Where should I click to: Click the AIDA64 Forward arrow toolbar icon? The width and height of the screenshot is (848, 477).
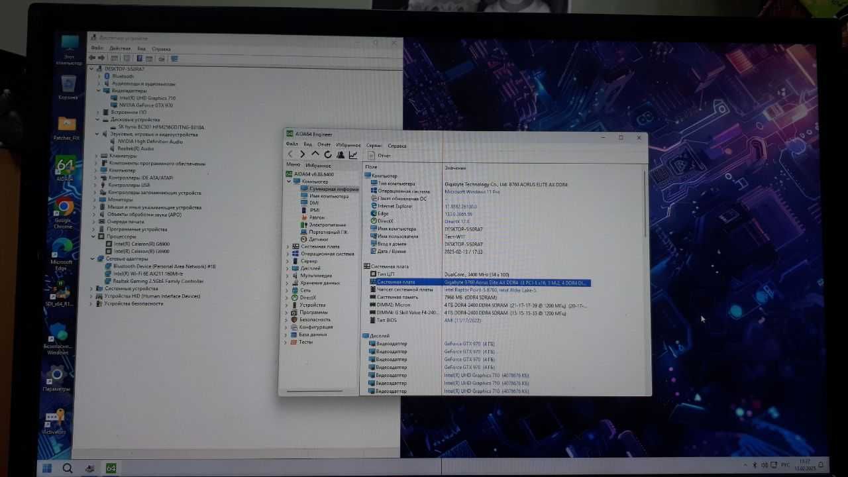[303, 154]
